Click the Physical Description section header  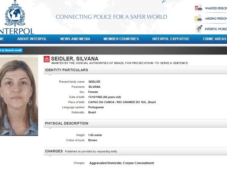coord(67,124)
